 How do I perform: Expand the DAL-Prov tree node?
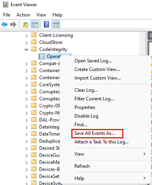tap(27, 120)
